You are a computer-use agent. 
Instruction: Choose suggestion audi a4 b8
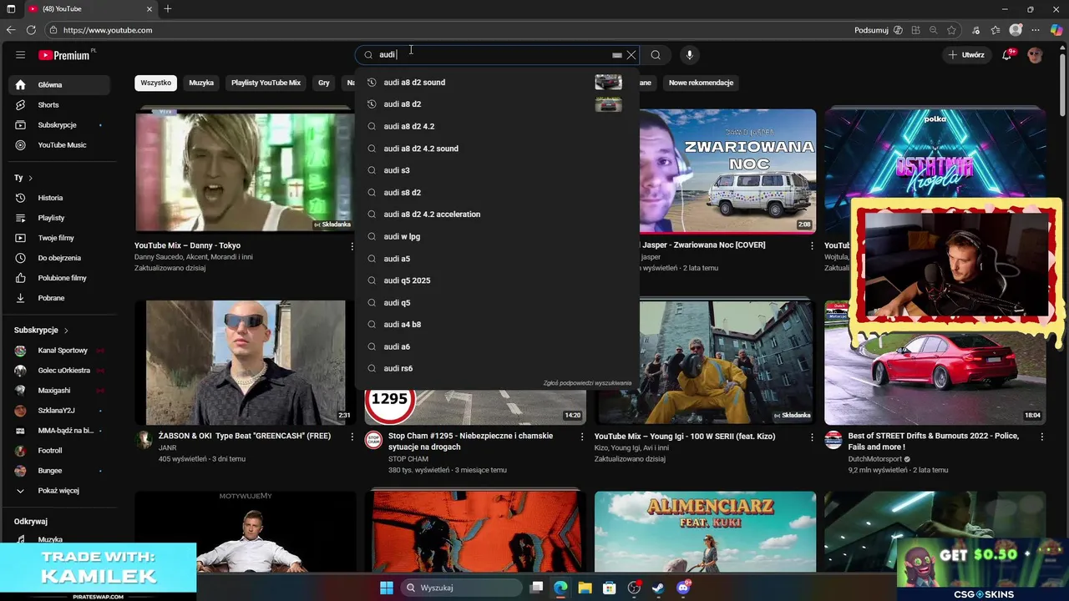coord(497,325)
